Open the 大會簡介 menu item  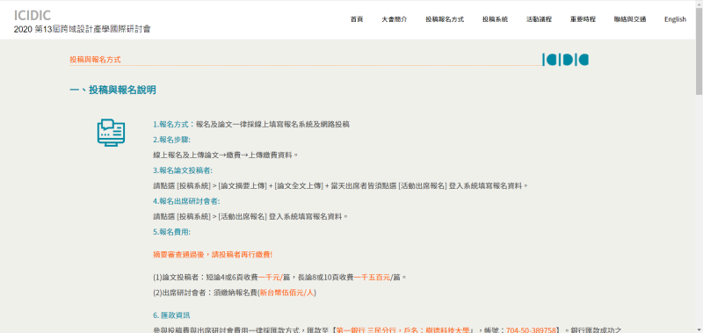pyautogui.click(x=395, y=19)
